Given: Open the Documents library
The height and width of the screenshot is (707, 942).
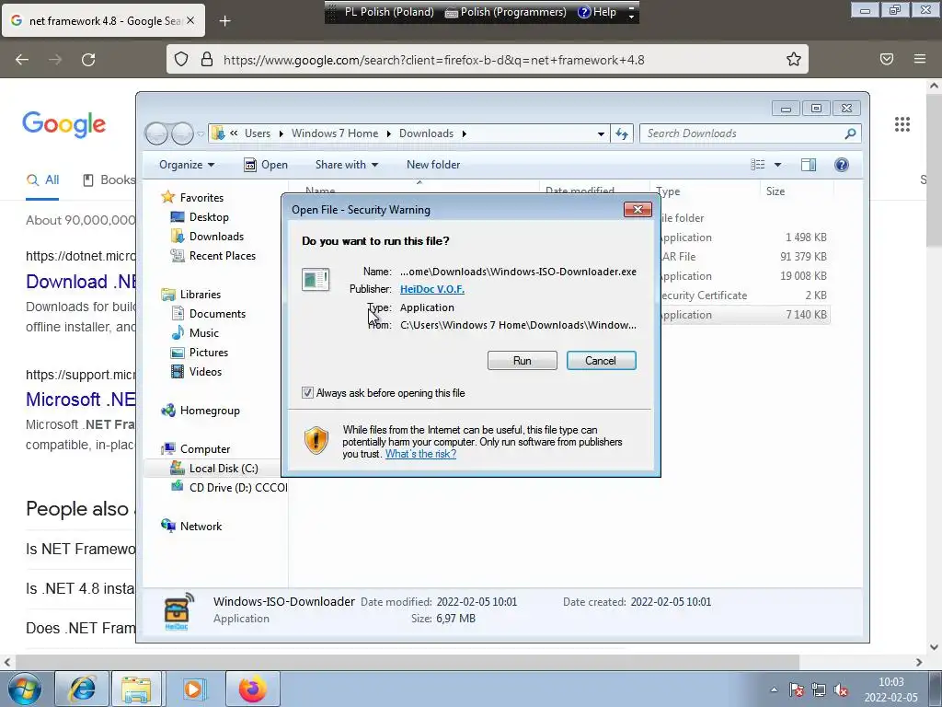Looking at the screenshot, I should 217,313.
